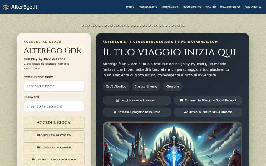Open the Cos'è AlterEgo pill button
The height and width of the screenshot is (166, 266).
coord(116,87)
